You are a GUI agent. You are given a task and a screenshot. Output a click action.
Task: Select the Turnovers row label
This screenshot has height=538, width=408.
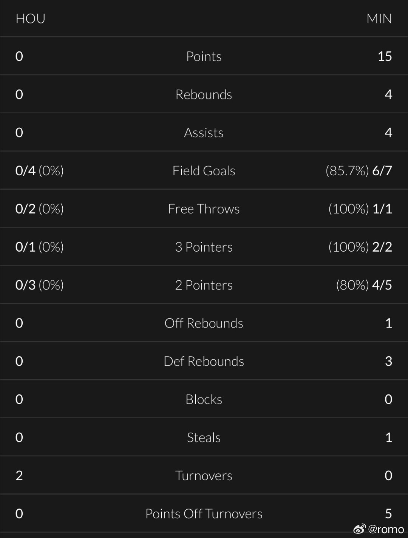204,476
